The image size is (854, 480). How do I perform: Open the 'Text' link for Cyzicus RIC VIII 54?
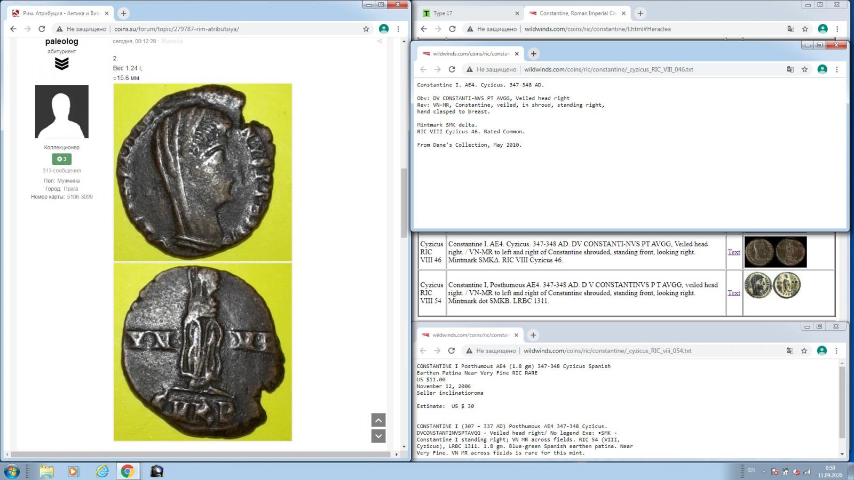(734, 293)
